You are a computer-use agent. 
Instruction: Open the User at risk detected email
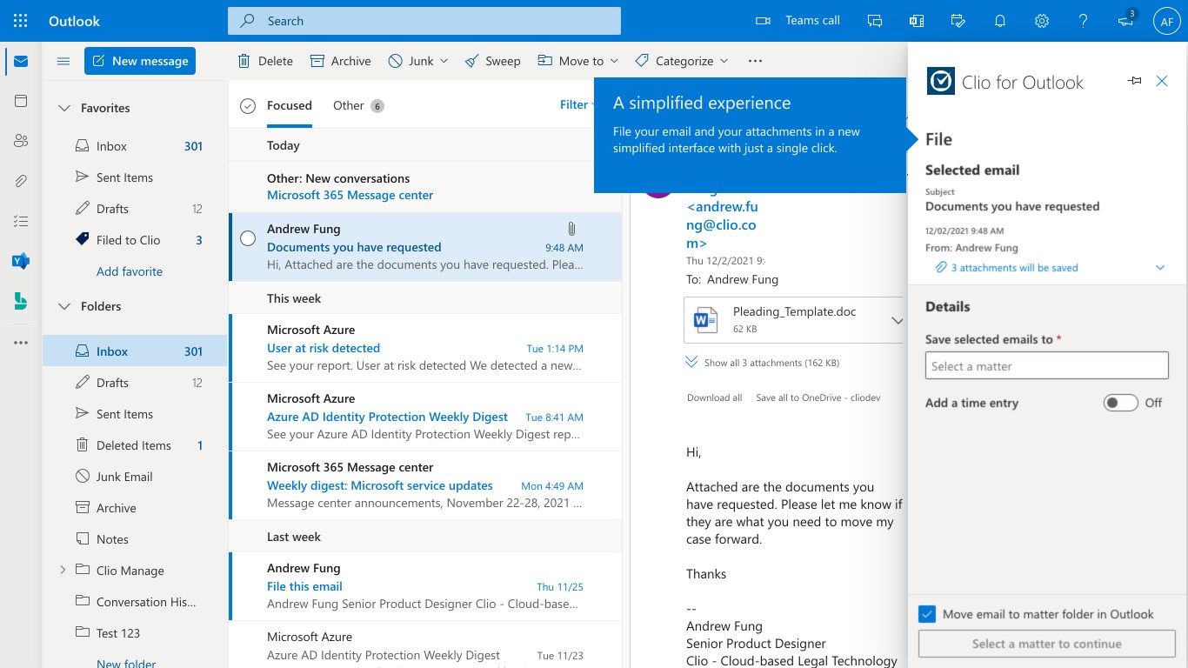click(425, 348)
